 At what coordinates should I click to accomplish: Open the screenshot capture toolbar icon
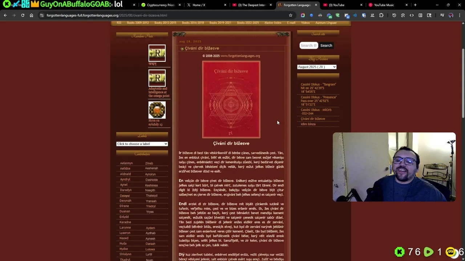point(403,15)
